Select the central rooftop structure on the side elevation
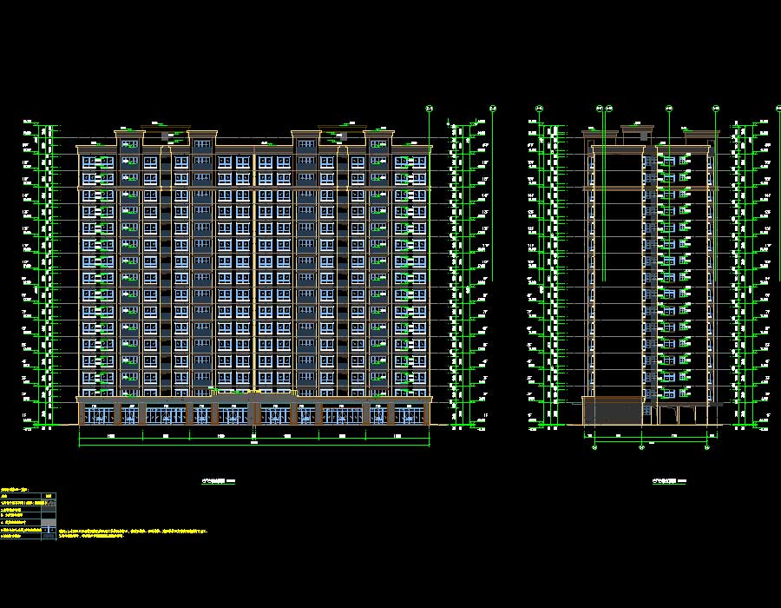 point(636,131)
